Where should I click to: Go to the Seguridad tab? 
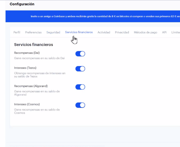(53, 33)
